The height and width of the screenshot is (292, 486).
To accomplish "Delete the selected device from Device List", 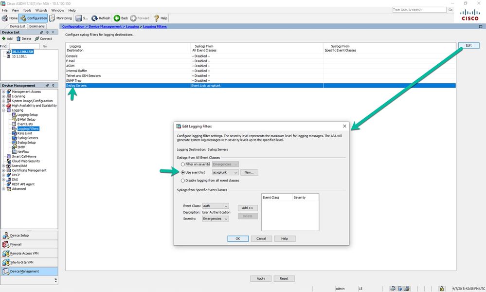I will (24, 39).
